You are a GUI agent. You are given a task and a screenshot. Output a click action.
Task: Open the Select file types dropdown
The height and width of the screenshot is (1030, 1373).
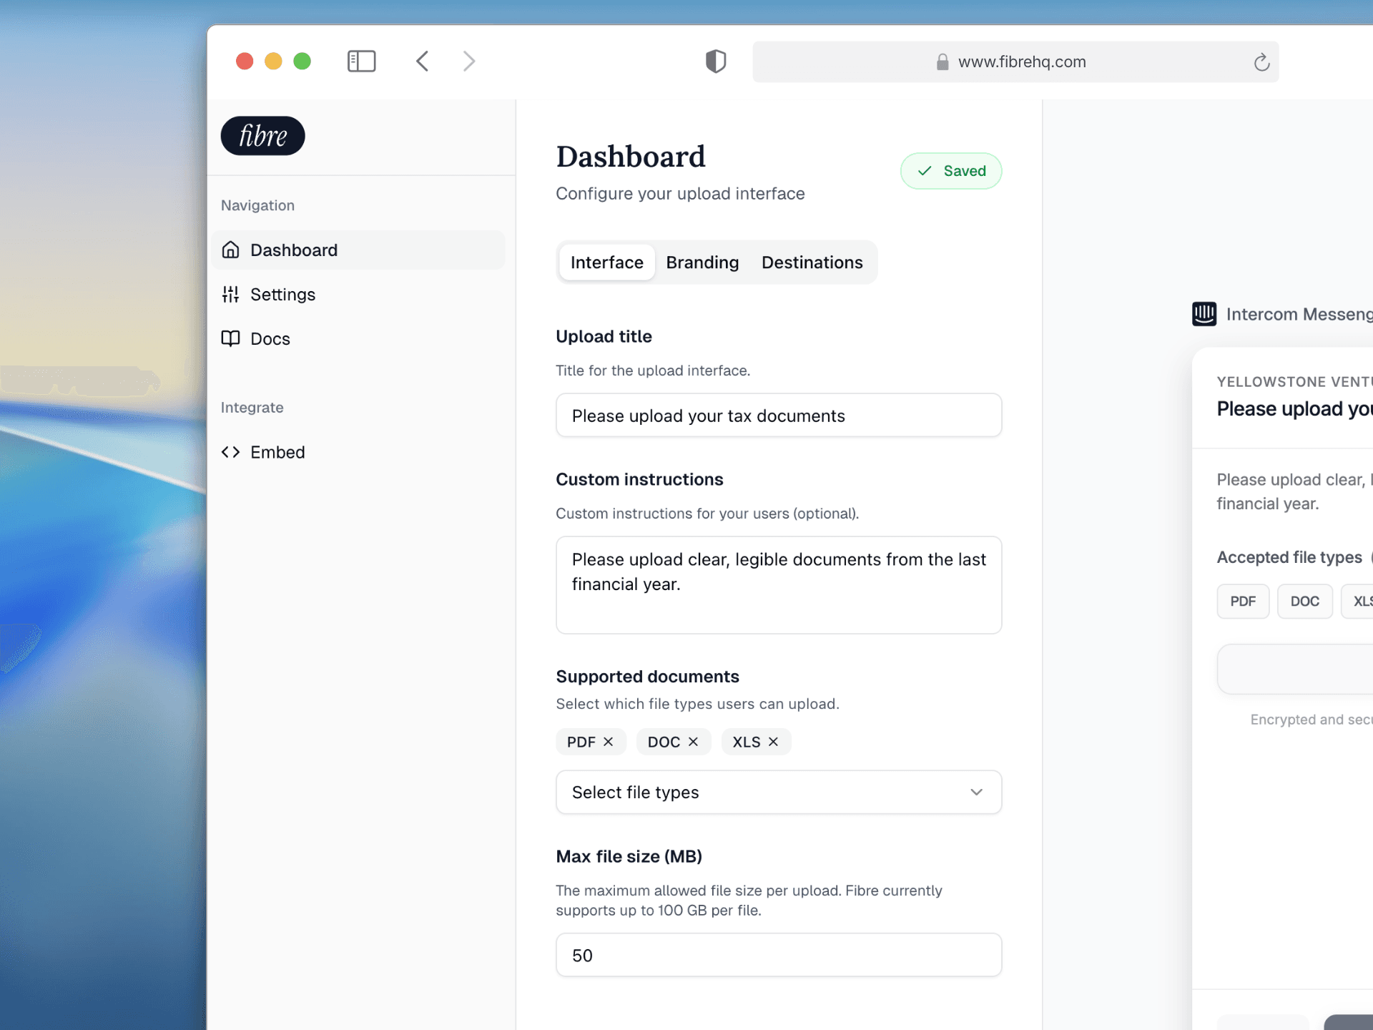pos(778,792)
